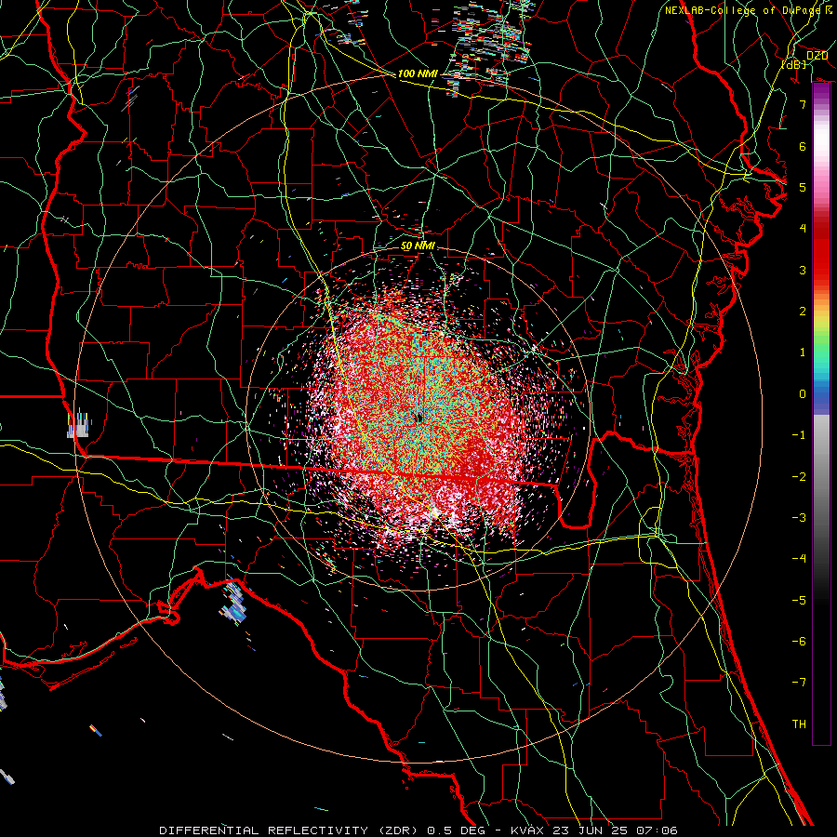Viewport: 837px width, 837px height.
Task: Click the "-6" scale label
Action: tap(799, 642)
